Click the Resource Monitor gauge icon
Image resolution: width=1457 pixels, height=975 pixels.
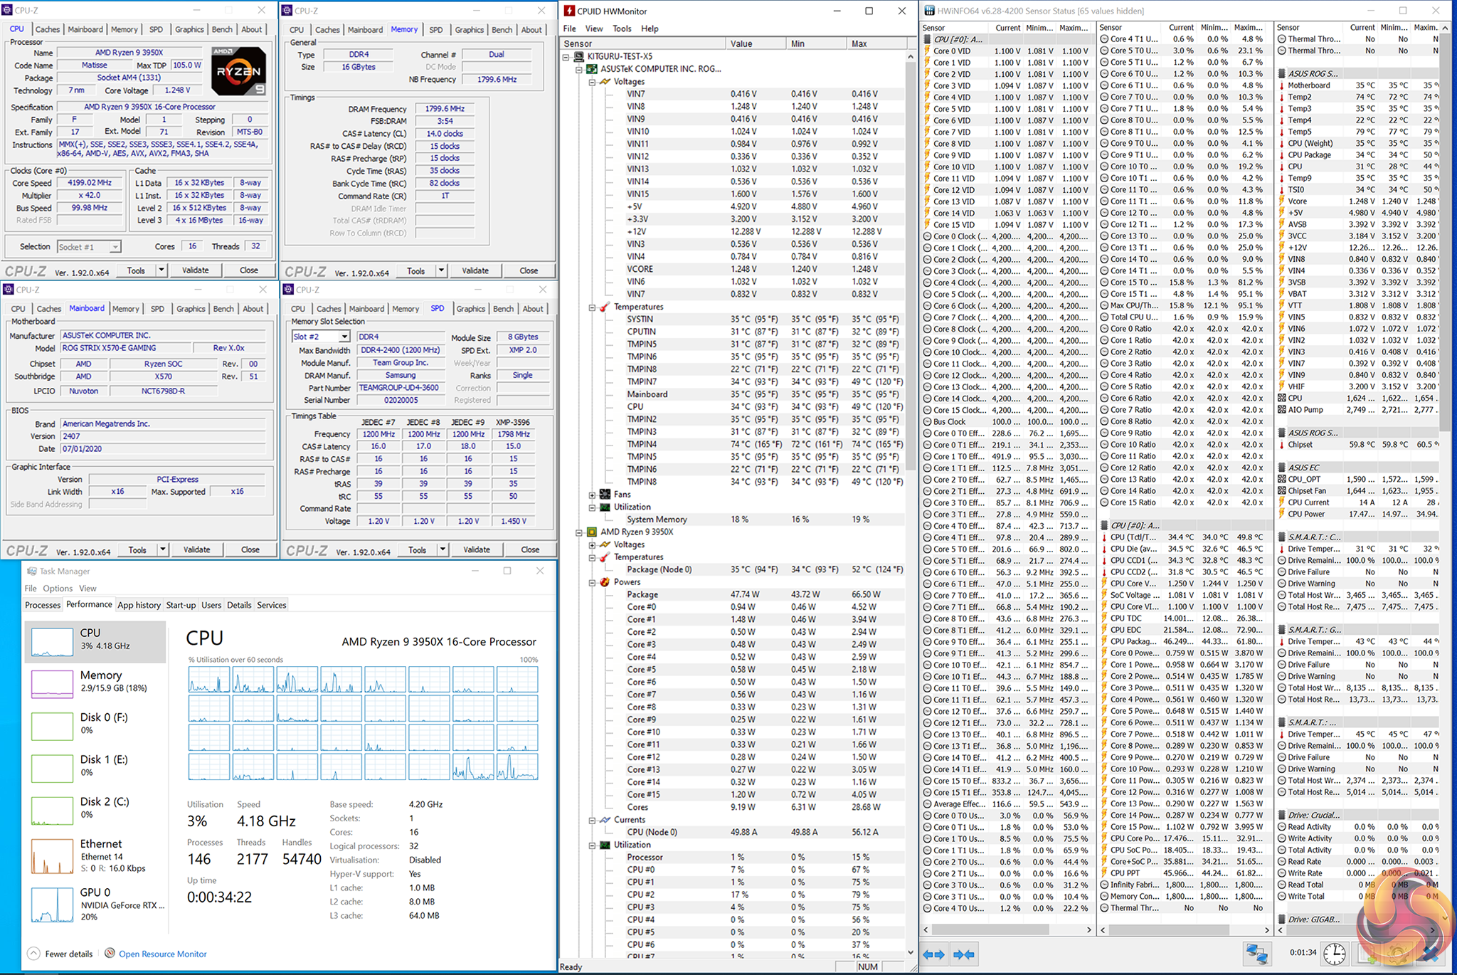coord(110,953)
